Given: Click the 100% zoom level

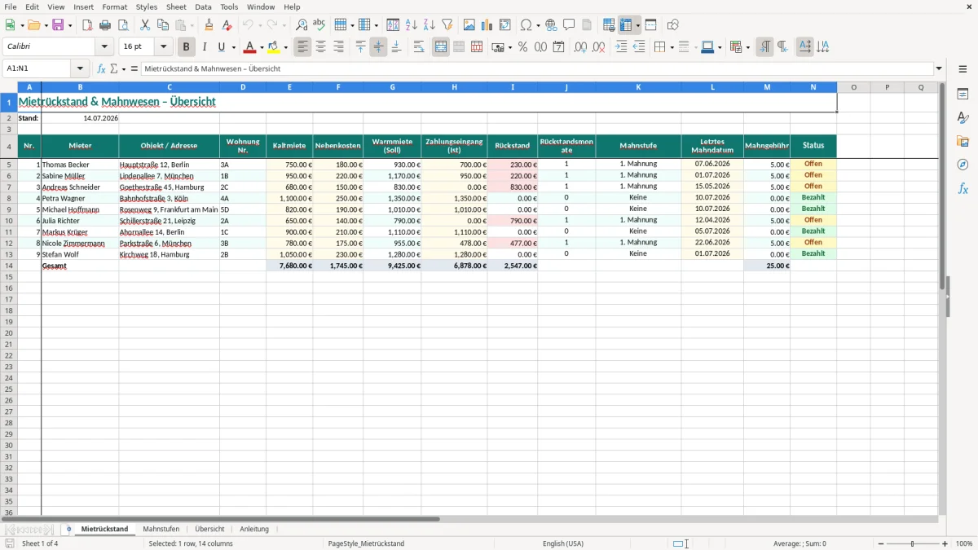Looking at the screenshot, I should point(964,543).
